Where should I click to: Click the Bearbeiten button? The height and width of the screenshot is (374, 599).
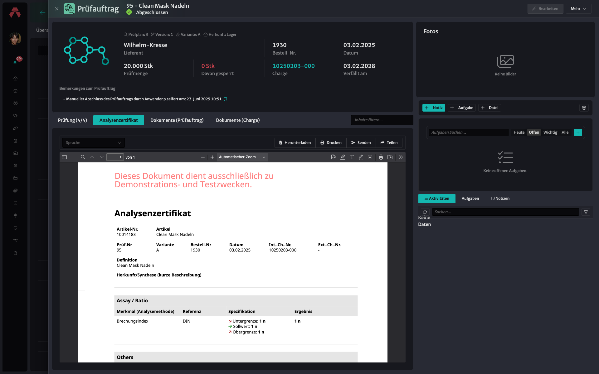tap(545, 9)
